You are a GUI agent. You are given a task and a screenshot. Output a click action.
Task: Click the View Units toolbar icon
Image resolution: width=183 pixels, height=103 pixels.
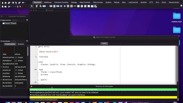click(3, 7)
